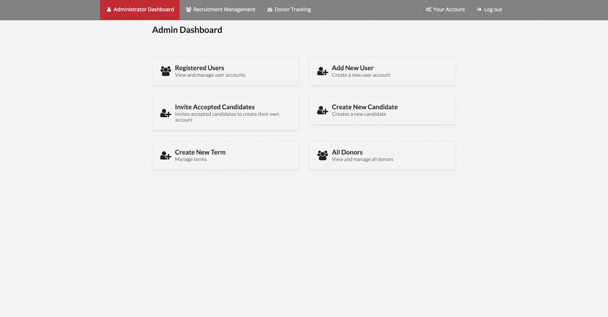This screenshot has width=608, height=317.
Task: Click the gears icon beside Your Account
Action: 428,9
